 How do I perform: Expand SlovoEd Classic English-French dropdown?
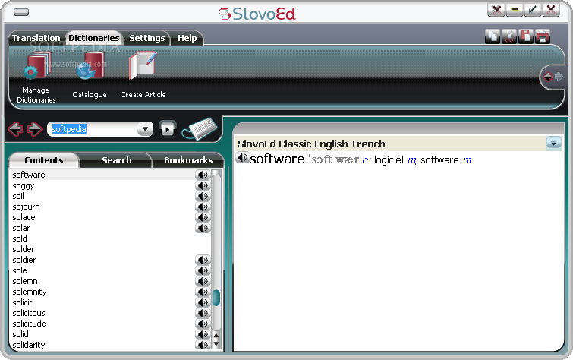553,143
